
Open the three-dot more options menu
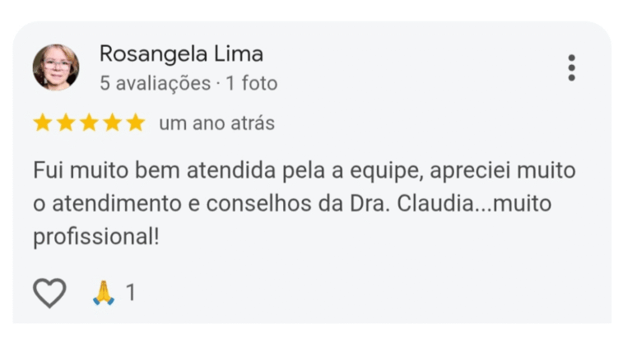(571, 68)
